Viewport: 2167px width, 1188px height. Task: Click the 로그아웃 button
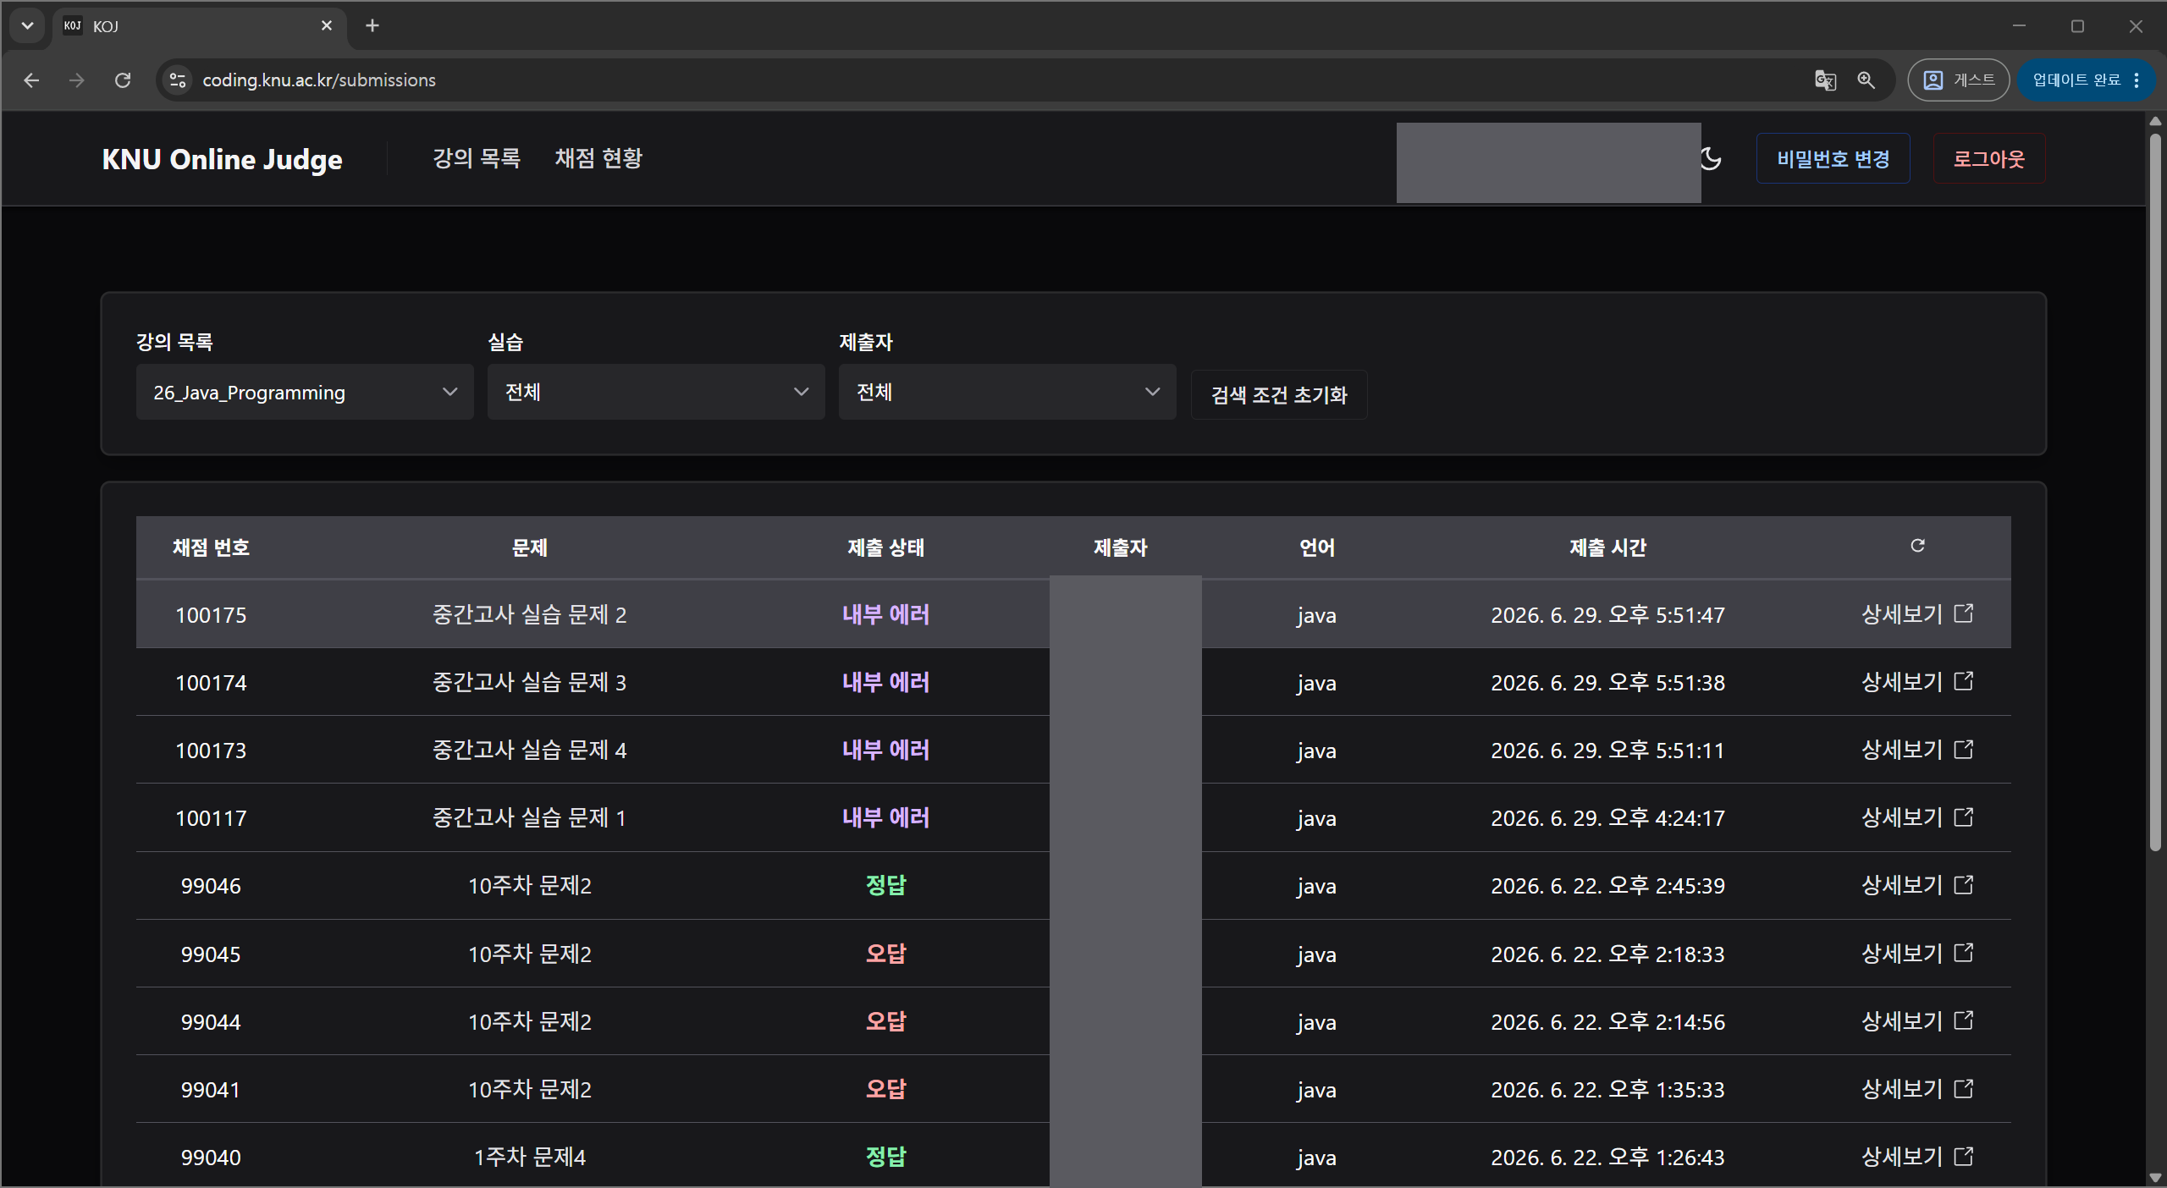point(1989,158)
